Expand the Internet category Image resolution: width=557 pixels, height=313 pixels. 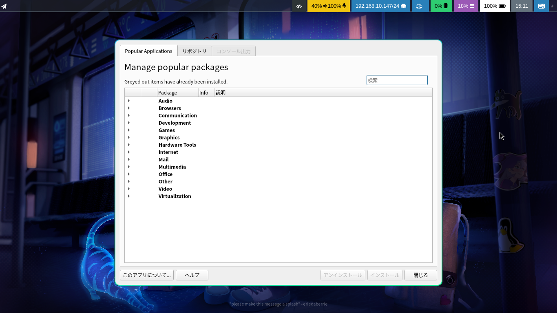click(x=128, y=152)
